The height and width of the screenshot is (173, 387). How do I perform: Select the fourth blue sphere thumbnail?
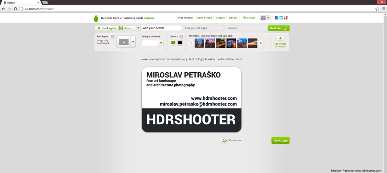tap(231, 43)
